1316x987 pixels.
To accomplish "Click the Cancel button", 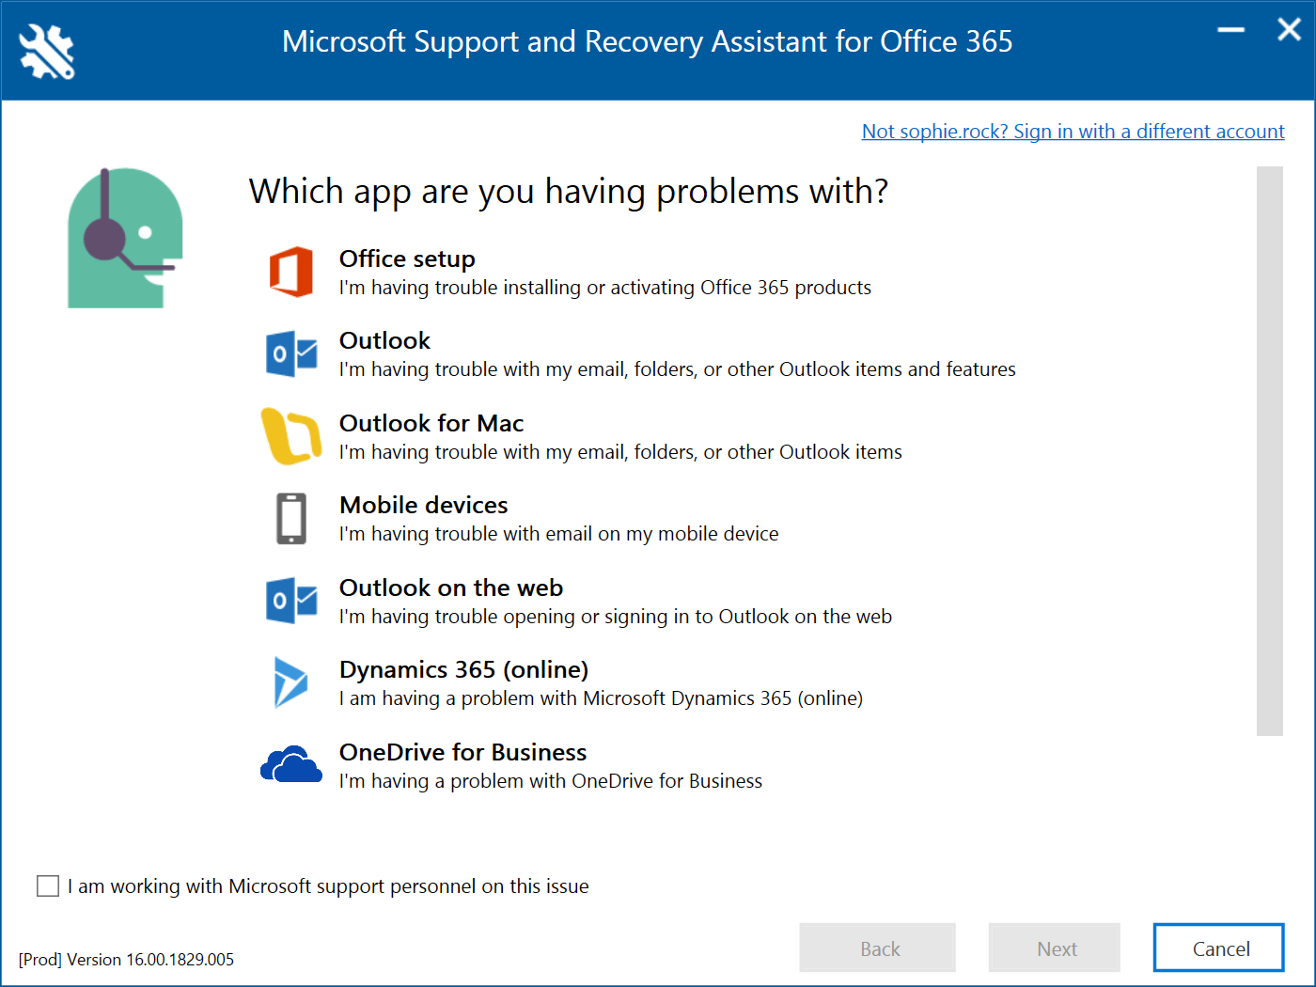I will coord(1218,948).
